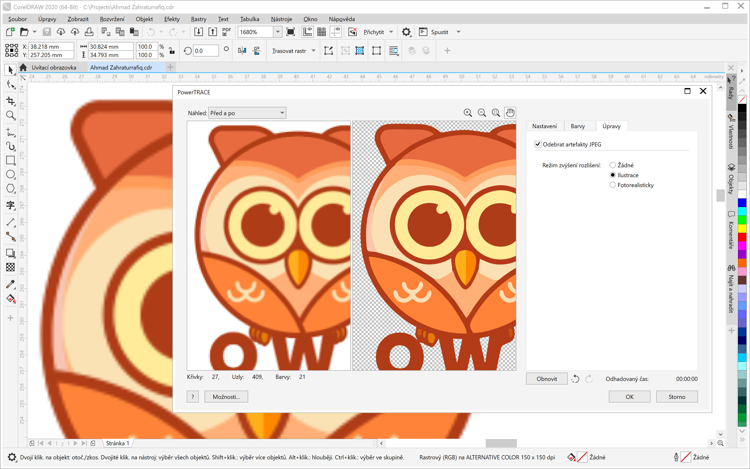
Task: Expand the zoom level 1680% dropdown
Action: 278,32
